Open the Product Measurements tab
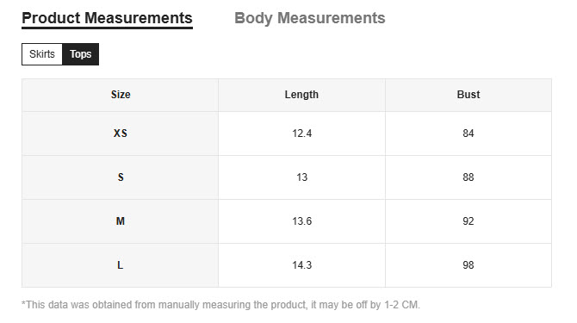Viewport: 577px width, 323px height. pyautogui.click(x=107, y=18)
